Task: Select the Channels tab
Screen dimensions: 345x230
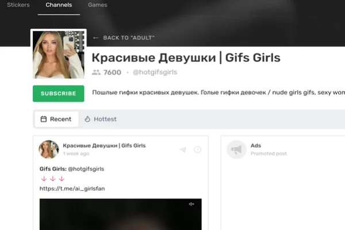Action: pyautogui.click(x=59, y=5)
